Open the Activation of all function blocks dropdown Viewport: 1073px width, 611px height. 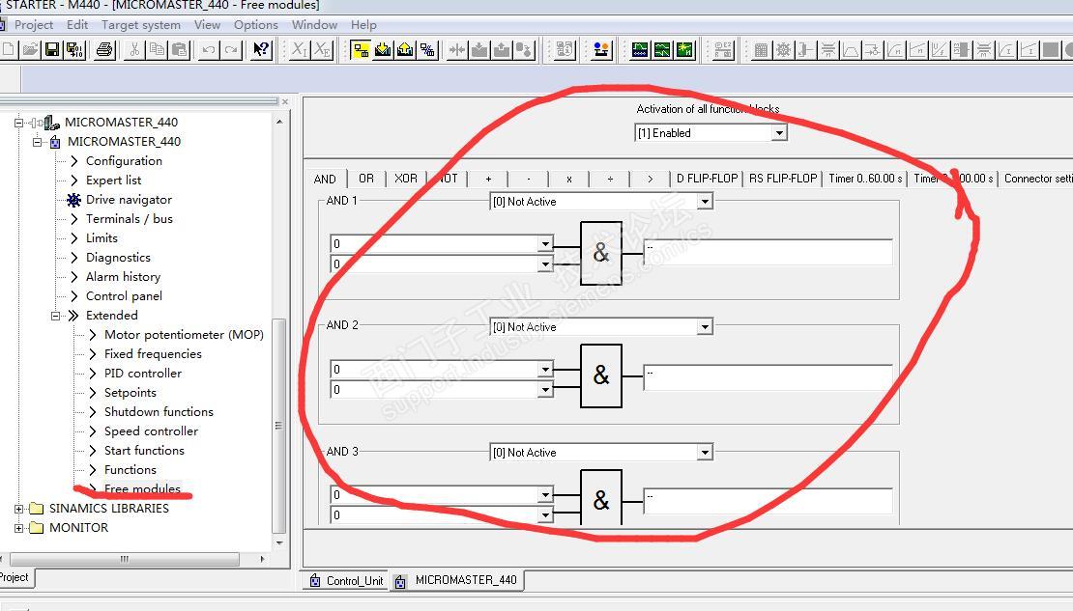pyautogui.click(x=779, y=133)
